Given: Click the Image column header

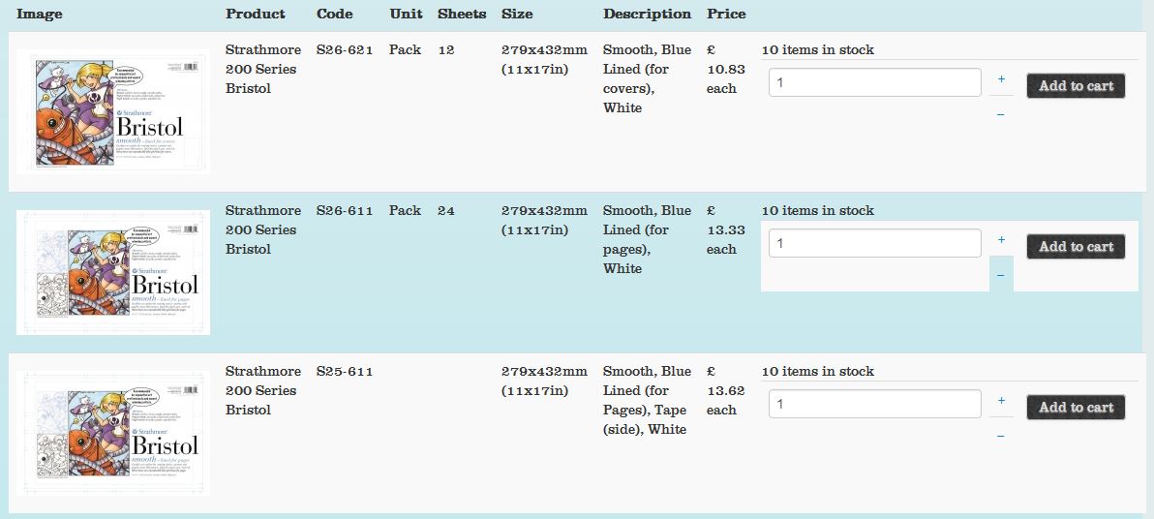Looking at the screenshot, I should (40, 14).
